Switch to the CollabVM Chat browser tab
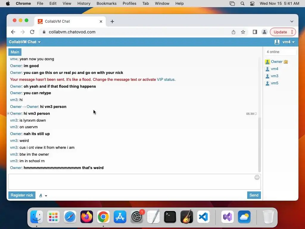 [x=70, y=21]
